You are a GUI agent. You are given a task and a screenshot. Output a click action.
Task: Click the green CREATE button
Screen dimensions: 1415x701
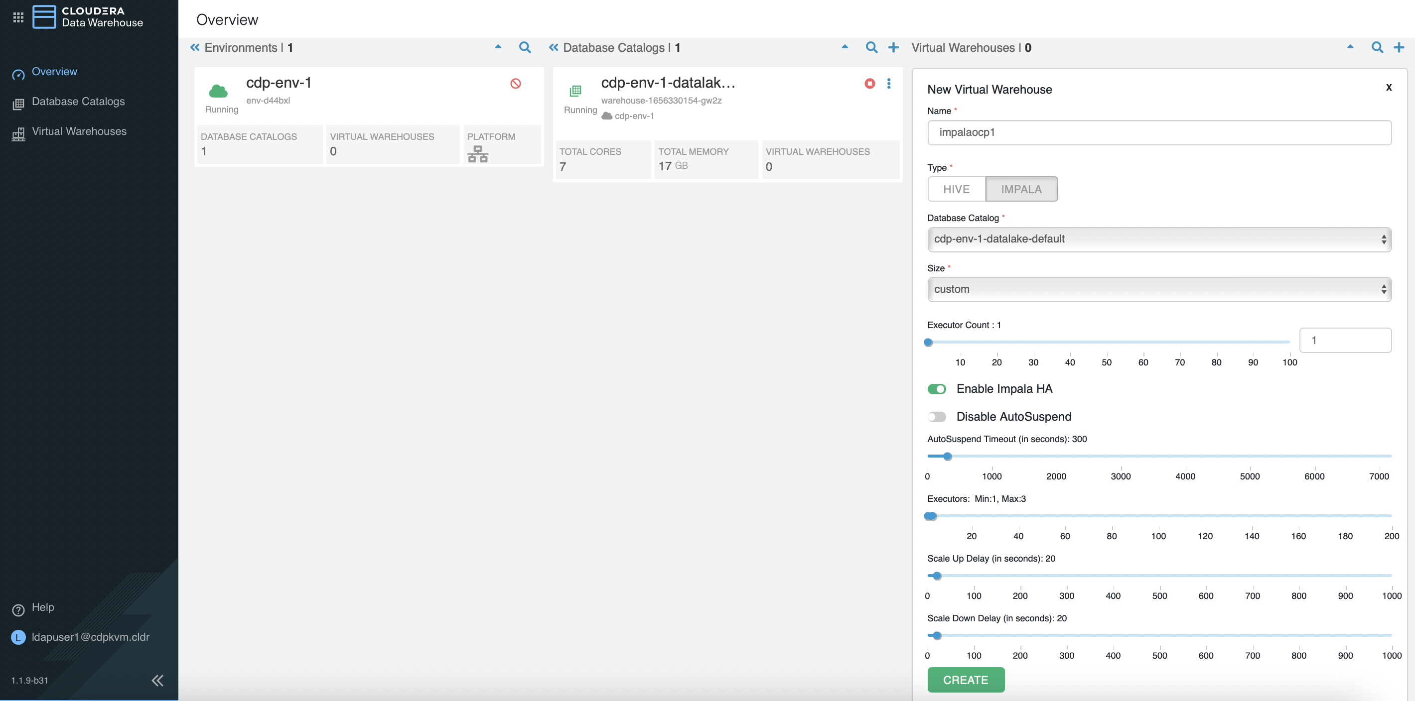click(x=966, y=680)
